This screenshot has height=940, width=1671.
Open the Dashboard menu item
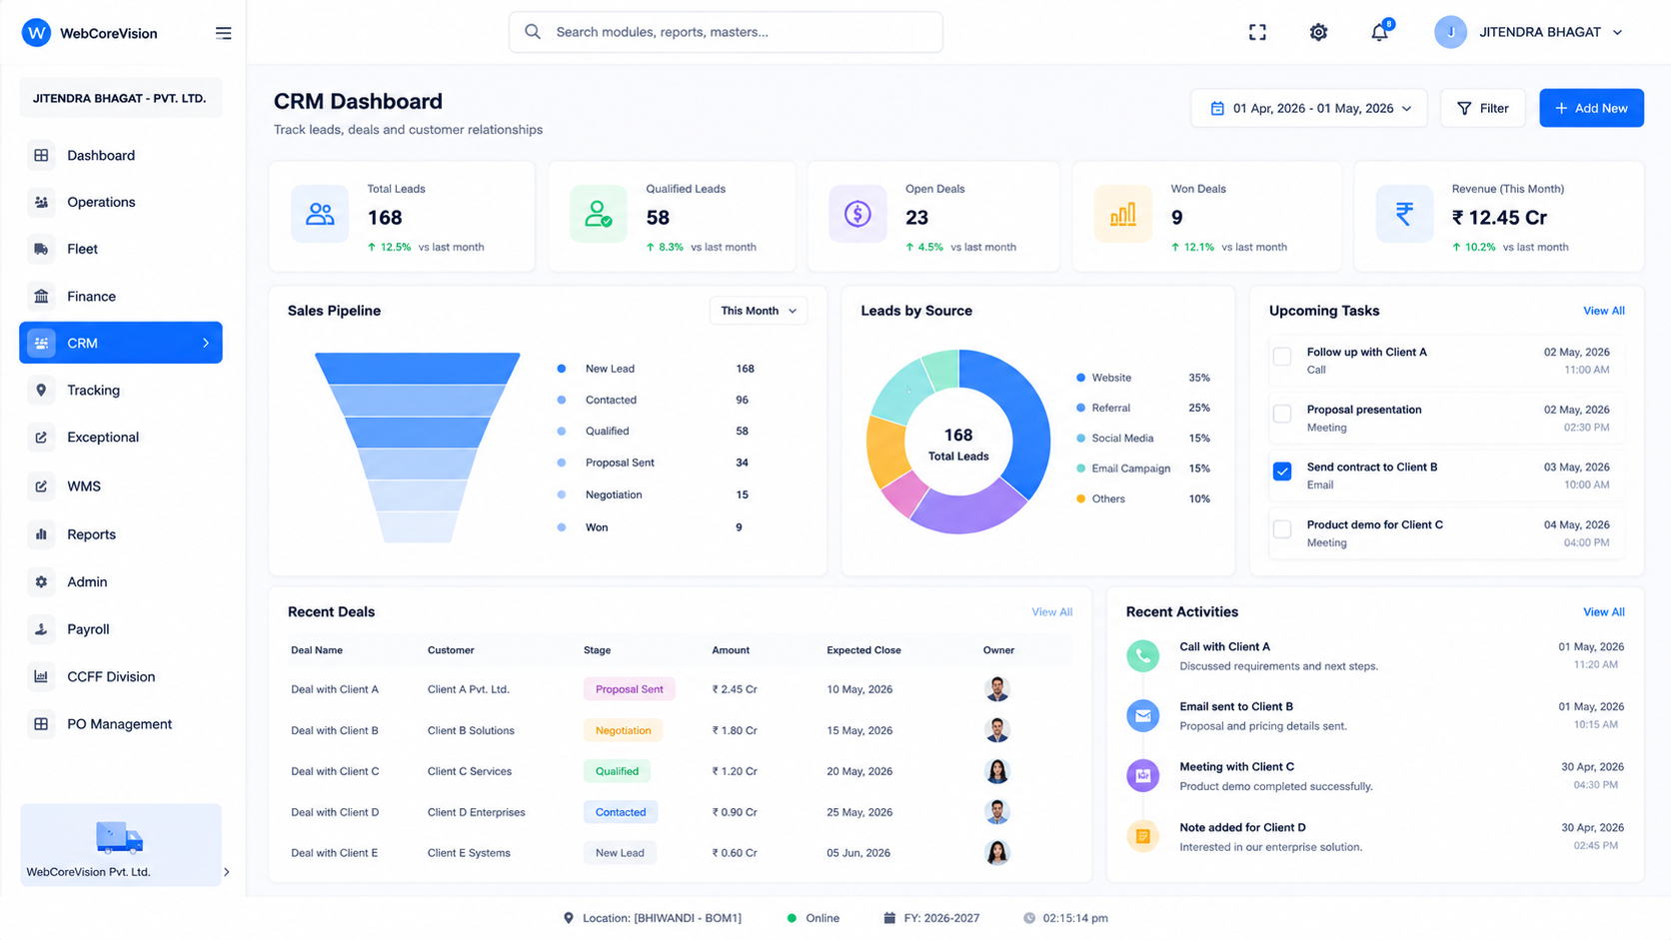point(121,155)
